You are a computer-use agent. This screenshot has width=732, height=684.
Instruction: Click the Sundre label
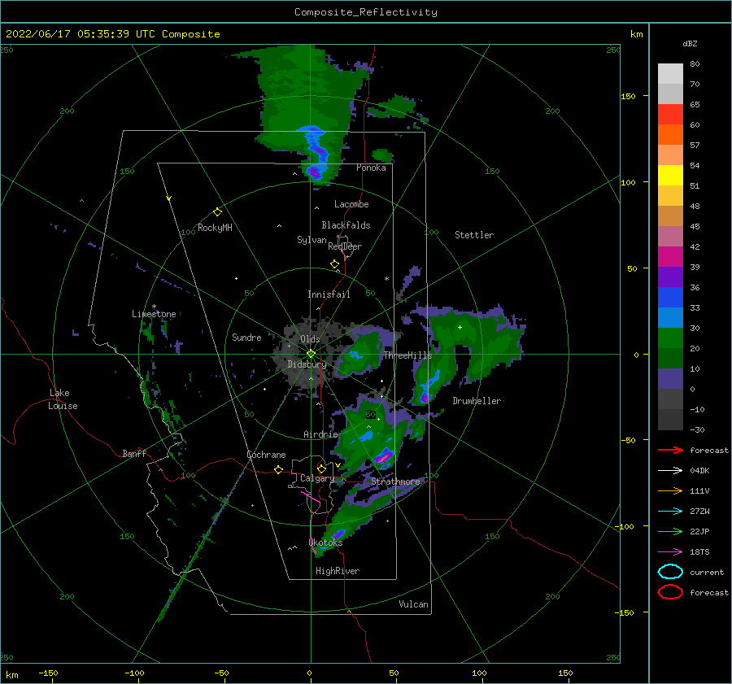246,337
